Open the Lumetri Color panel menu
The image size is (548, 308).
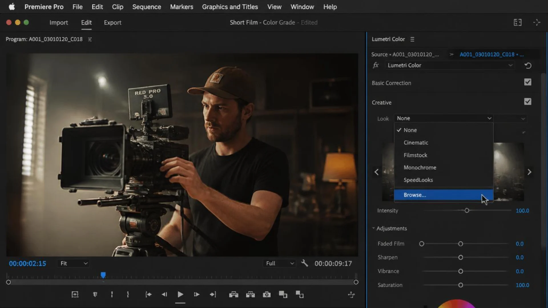(412, 39)
